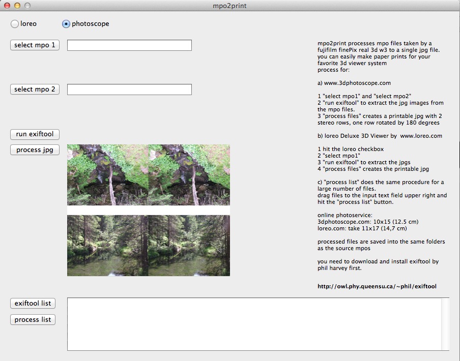Click the 'online photoservice:' heading text
Viewport: 460px width, 361px height.
[x=345, y=215]
